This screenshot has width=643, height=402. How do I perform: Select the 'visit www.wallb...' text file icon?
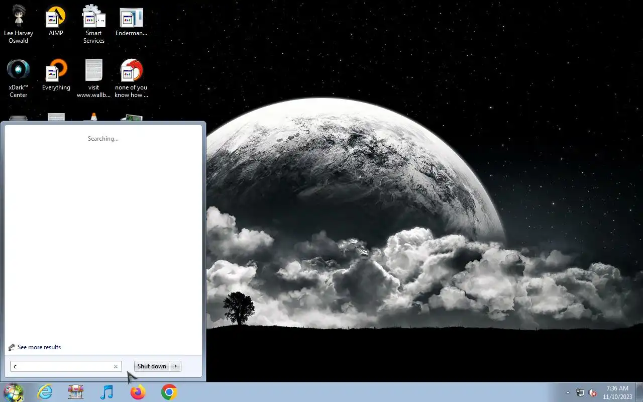click(x=93, y=78)
